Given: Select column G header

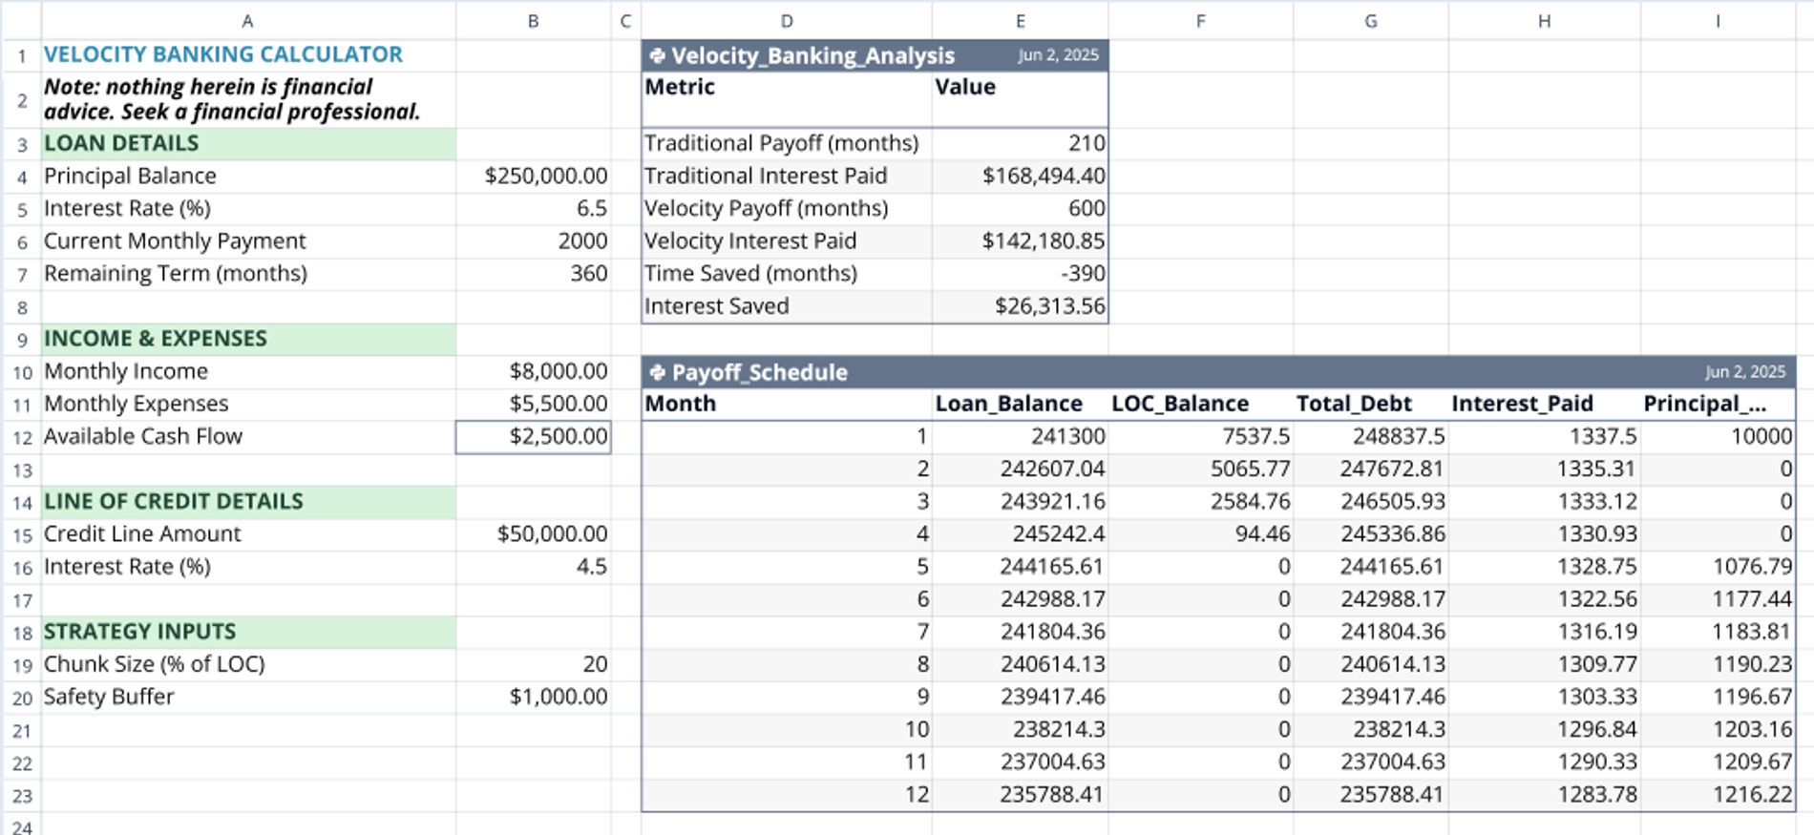Looking at the screenshot, I should [1370, 20].
